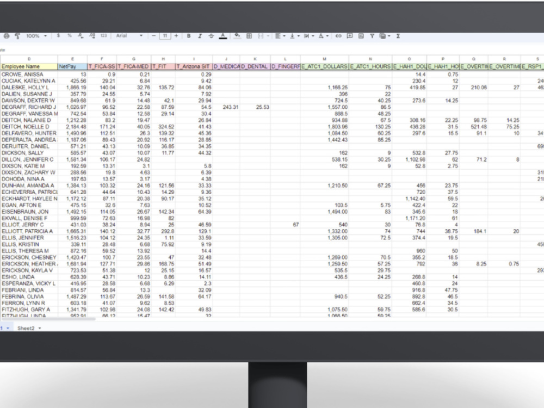
Task: Select the DUNHAM, AMANDA A cell
Action: [29, 186]
